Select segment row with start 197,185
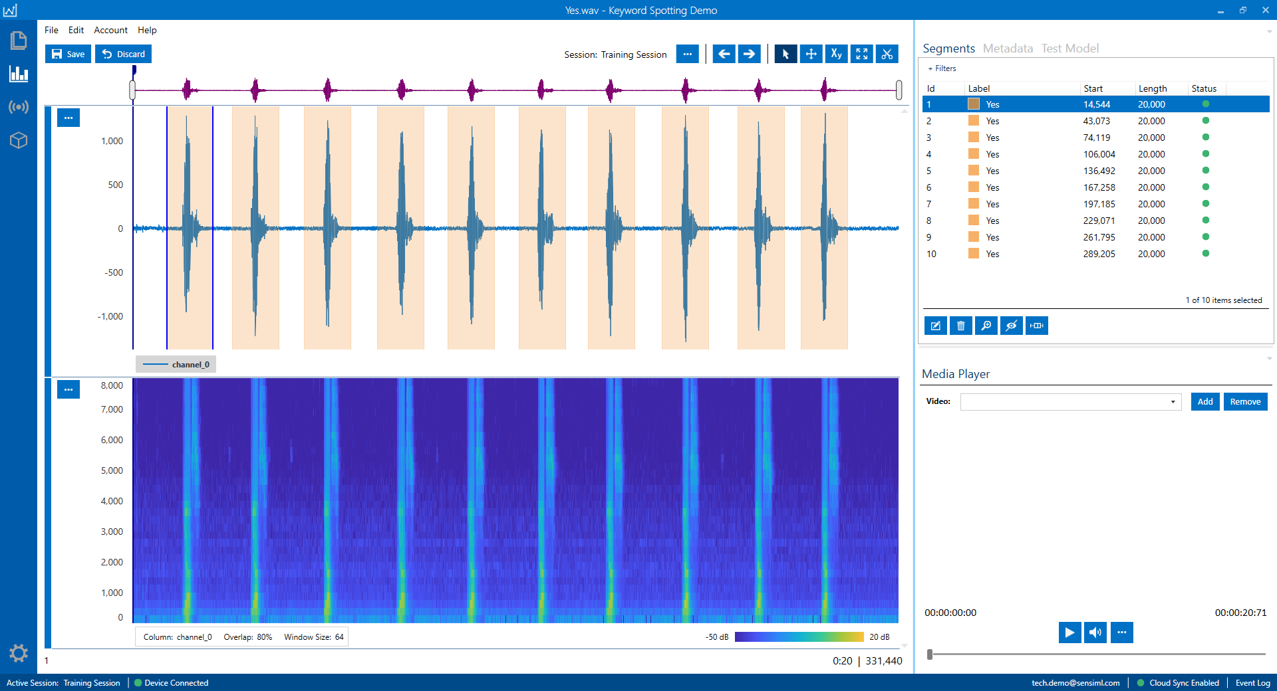 coord(1095,204)
